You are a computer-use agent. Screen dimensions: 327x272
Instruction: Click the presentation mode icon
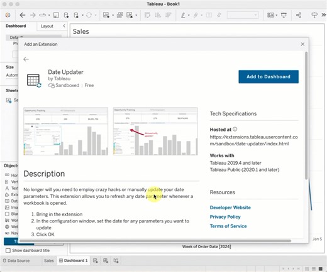tap(284, 15)
